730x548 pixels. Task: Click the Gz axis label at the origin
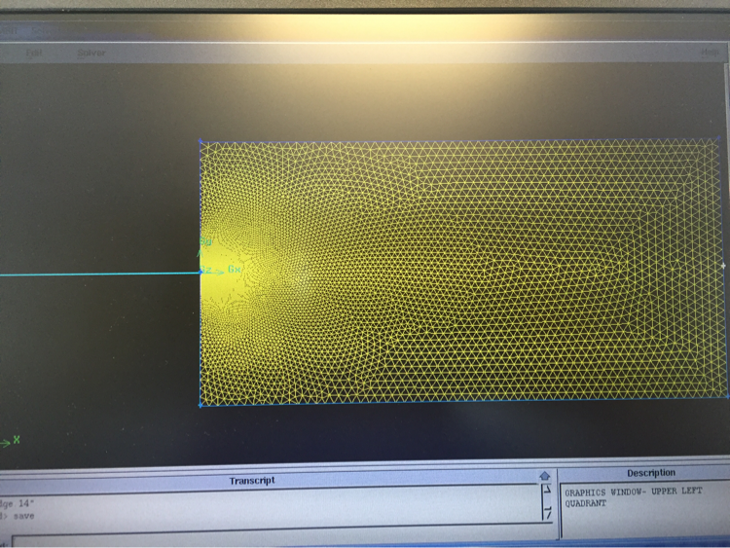coord(206,270)
